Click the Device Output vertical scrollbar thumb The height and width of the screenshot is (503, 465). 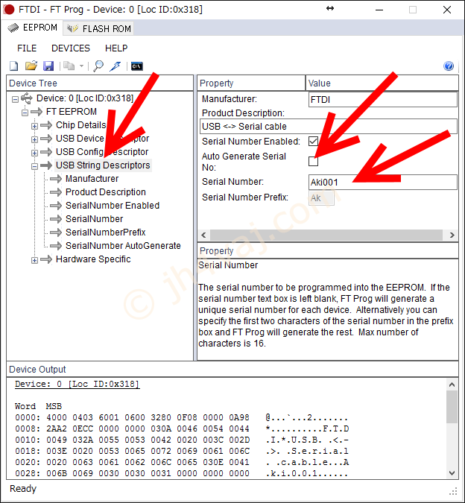pos(452,407)
